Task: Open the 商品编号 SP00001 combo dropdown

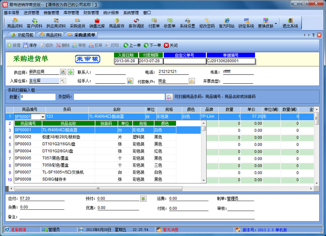Action: (43, 117)
